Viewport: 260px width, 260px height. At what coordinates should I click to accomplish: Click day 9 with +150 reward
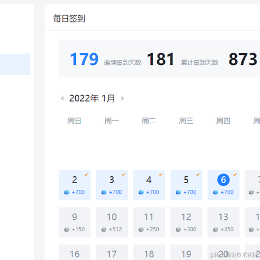[75, 222]
